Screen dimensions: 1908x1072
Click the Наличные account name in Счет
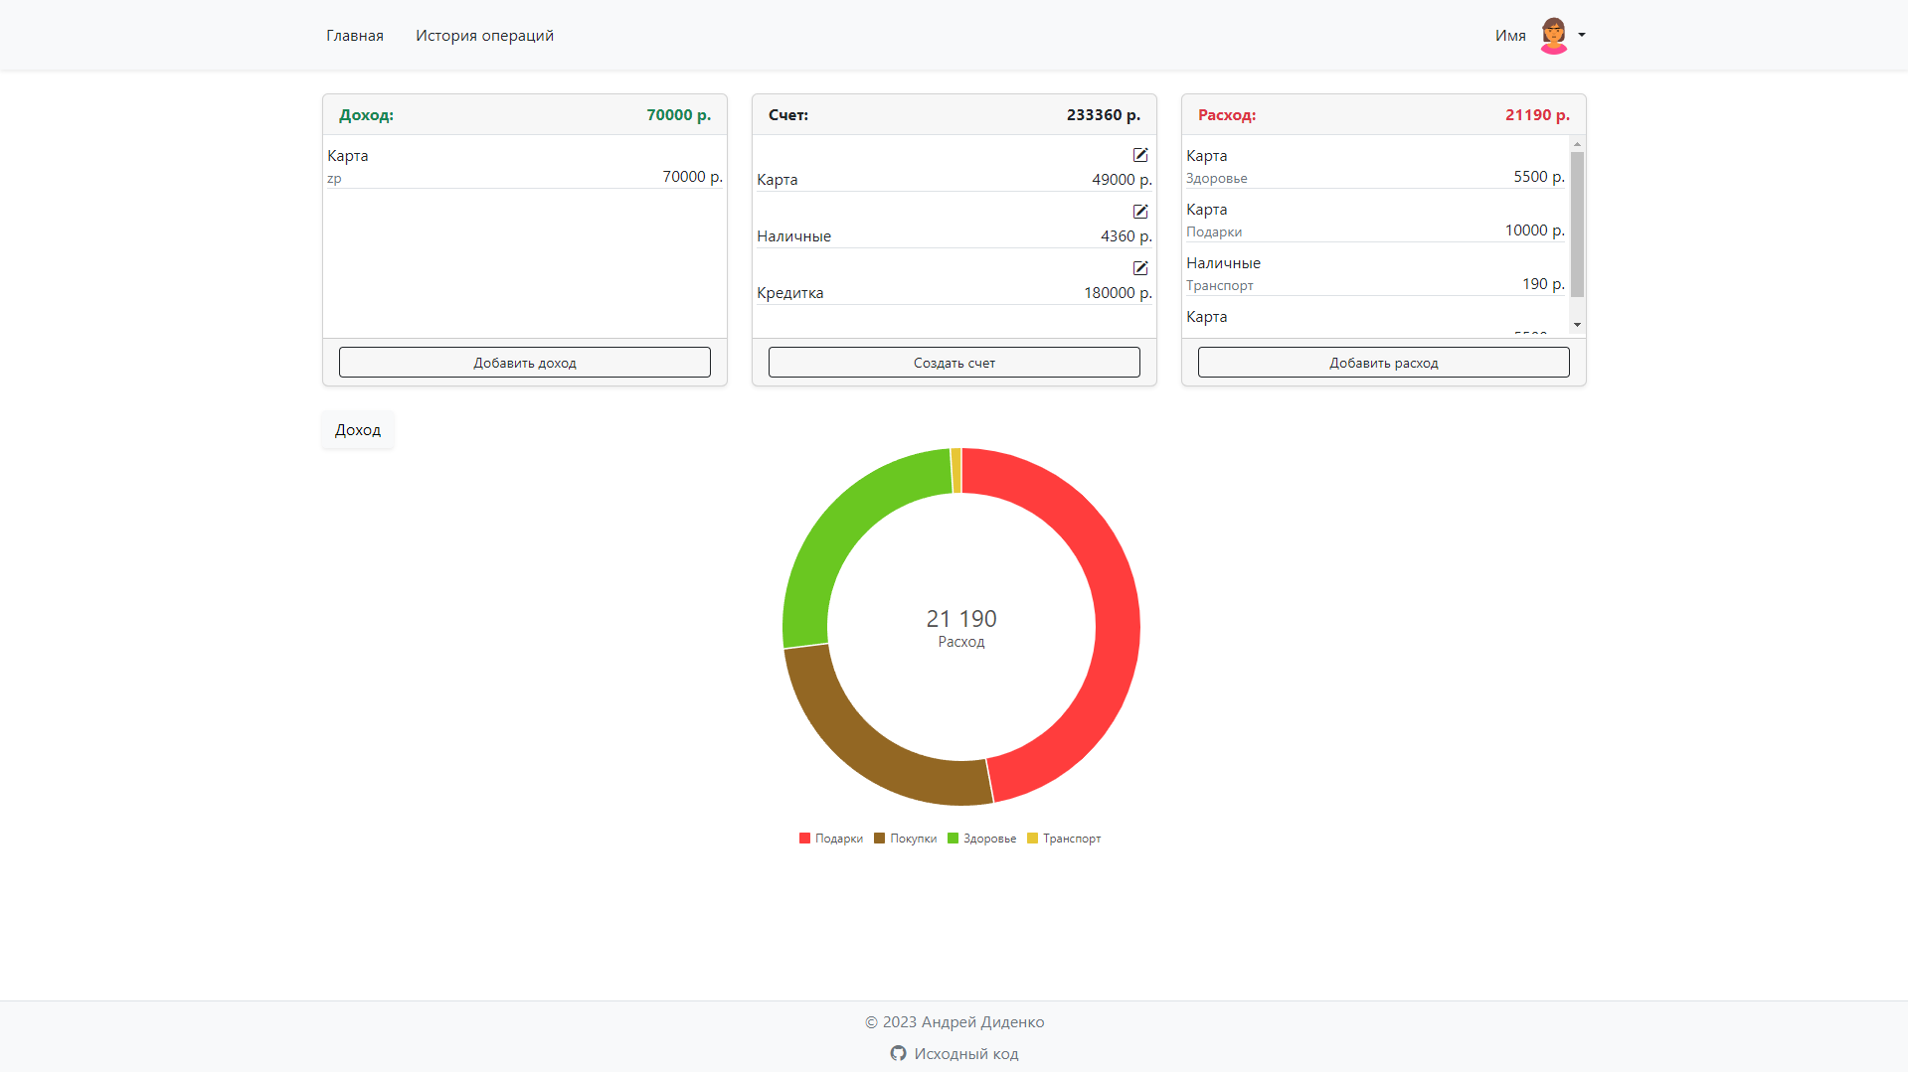794,236
